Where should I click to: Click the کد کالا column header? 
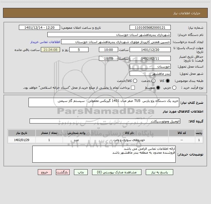[182, 133]
